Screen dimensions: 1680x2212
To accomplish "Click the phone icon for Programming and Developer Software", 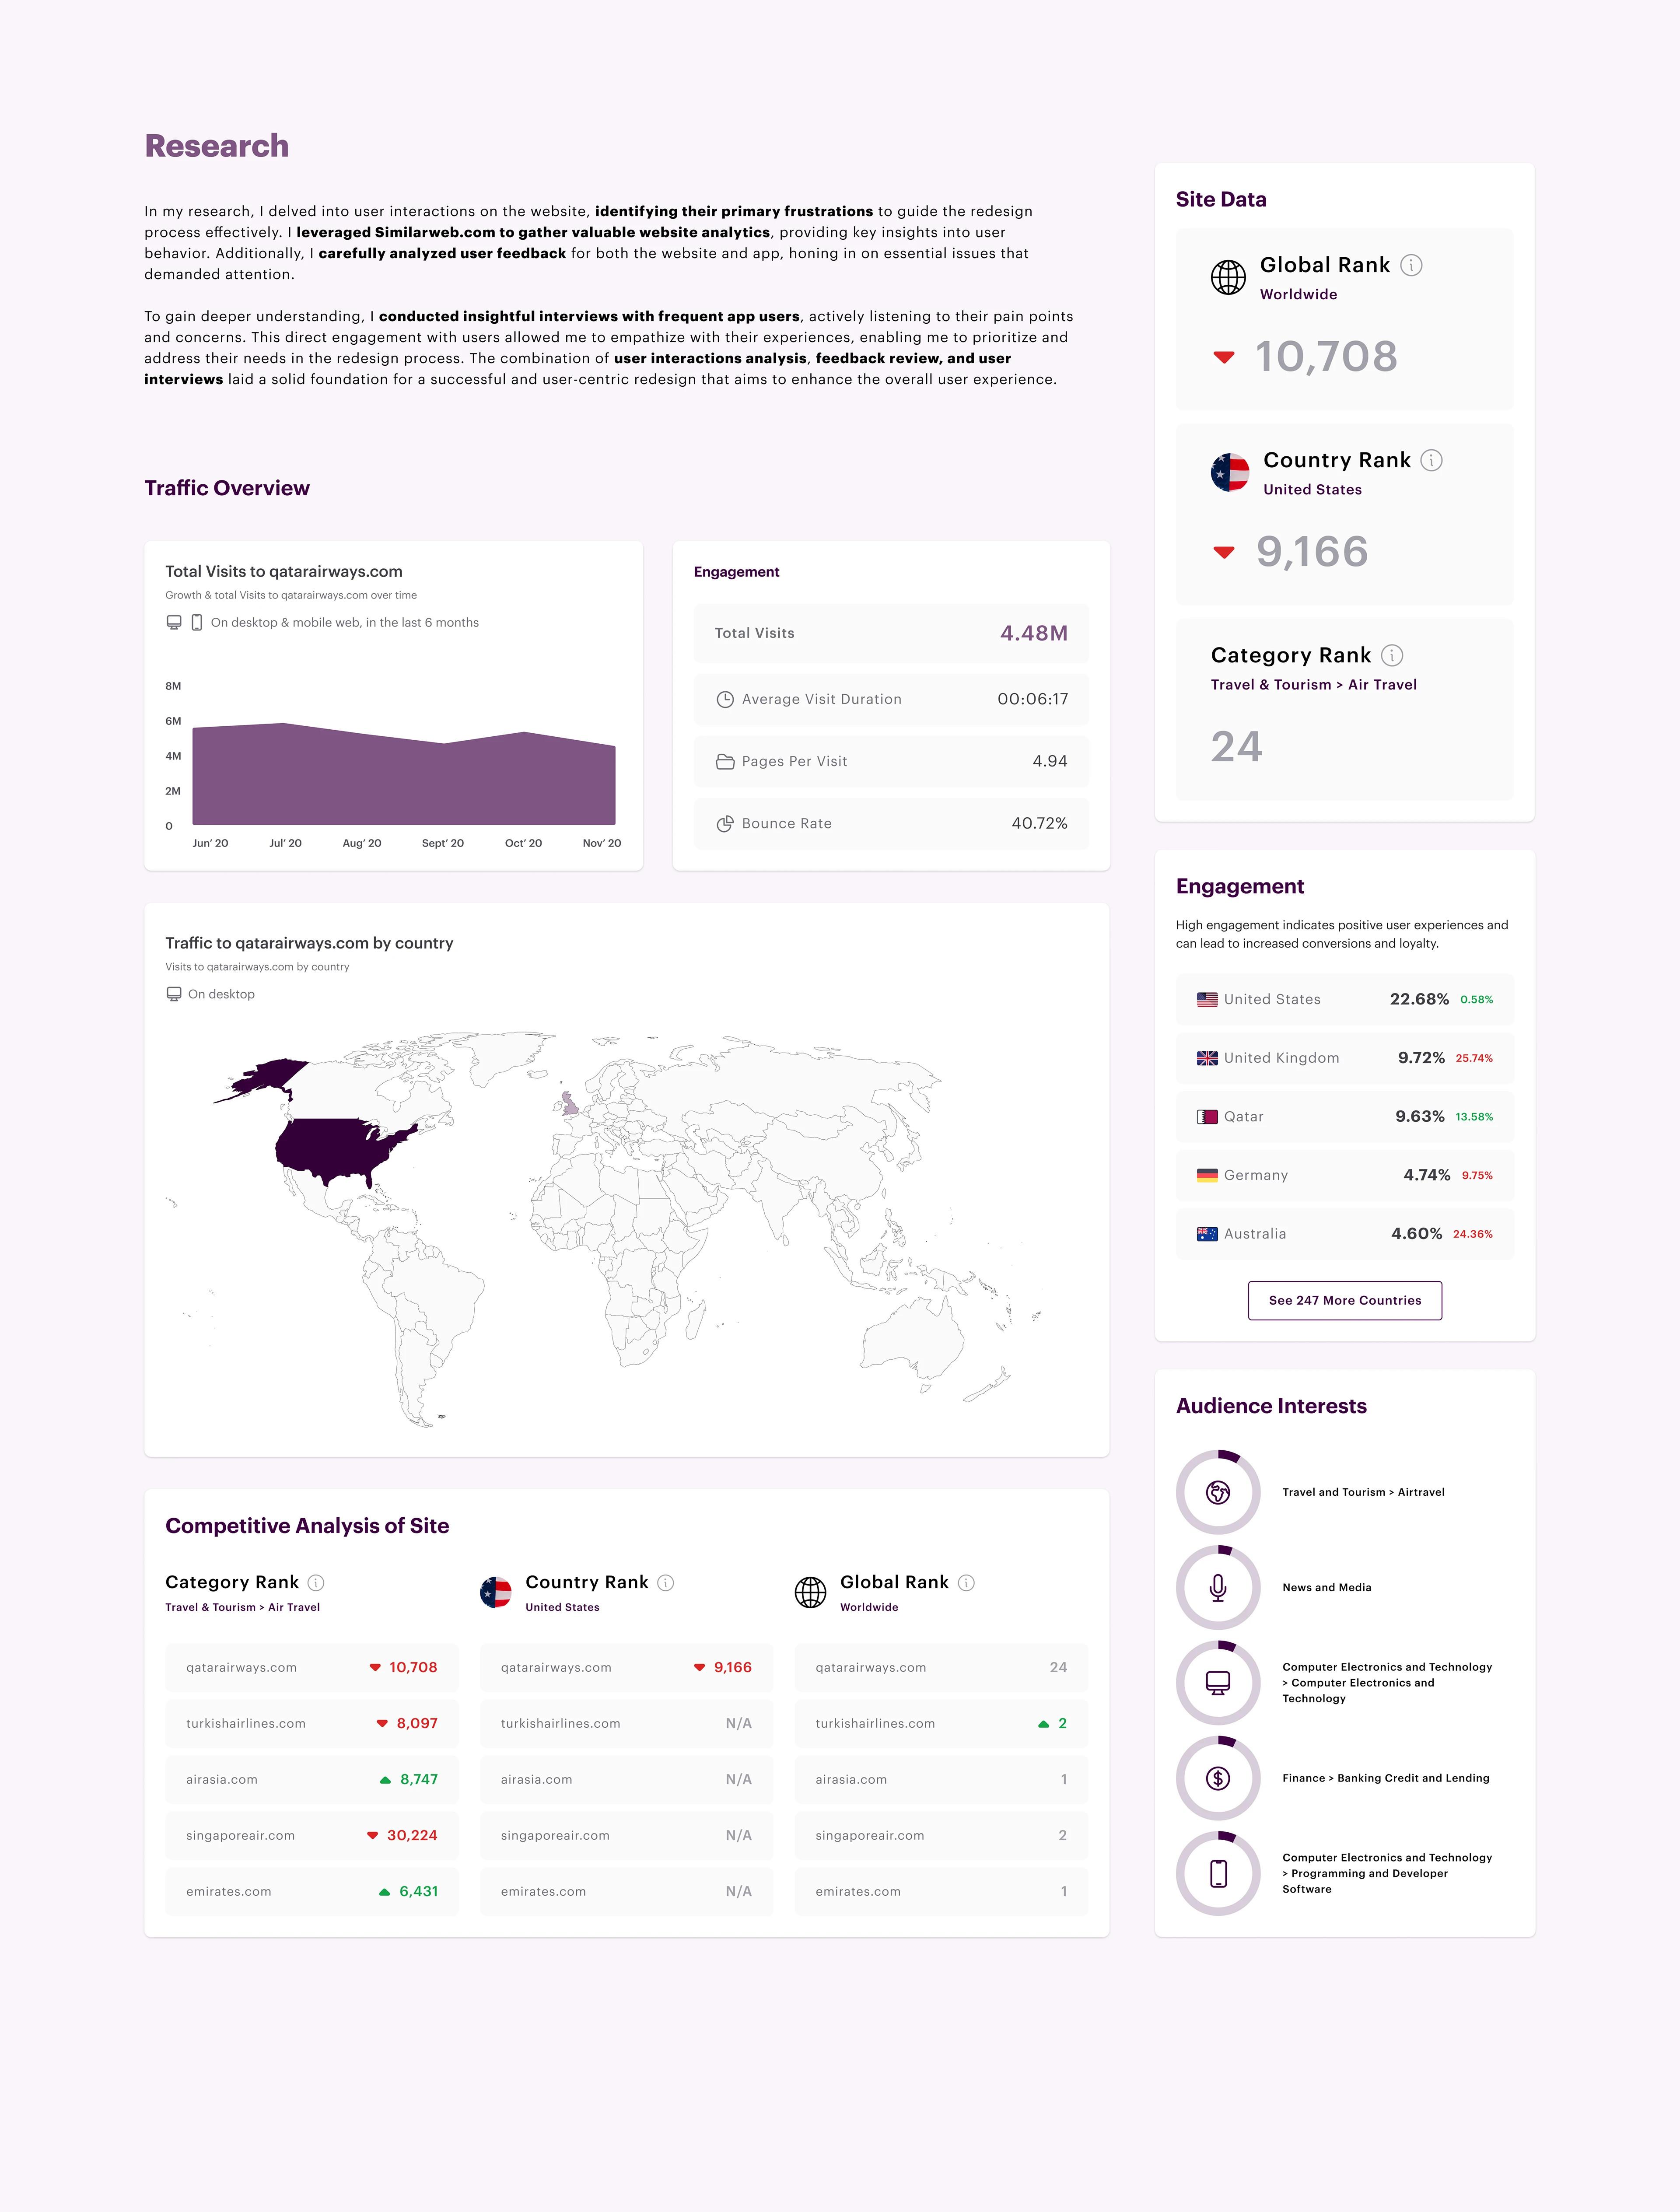I will [x=1218, y=1873].
